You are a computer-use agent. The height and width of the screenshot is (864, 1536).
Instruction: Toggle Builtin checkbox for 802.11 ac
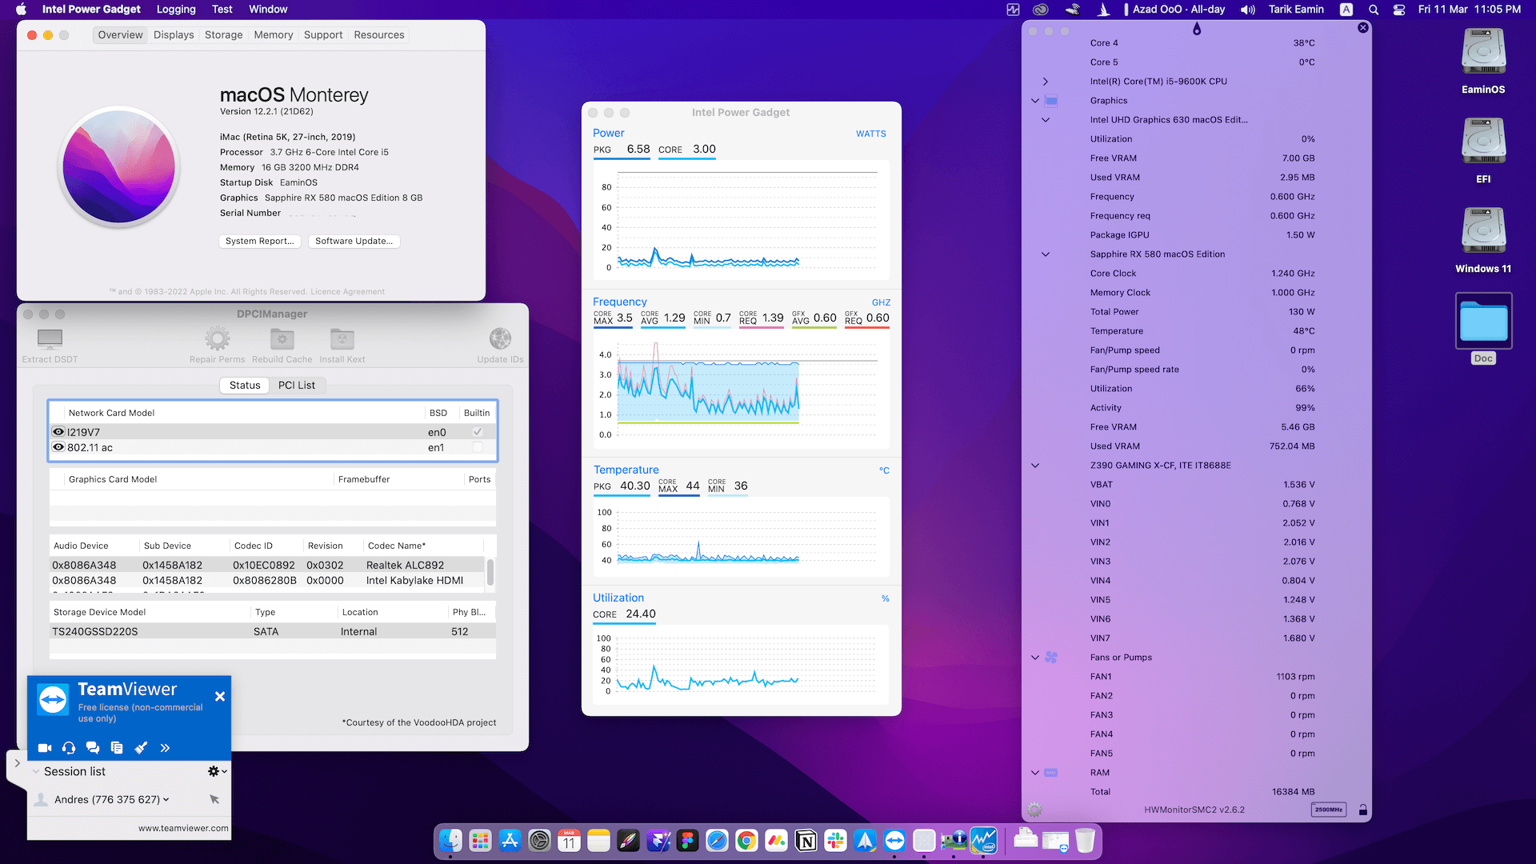coord(478,447)
